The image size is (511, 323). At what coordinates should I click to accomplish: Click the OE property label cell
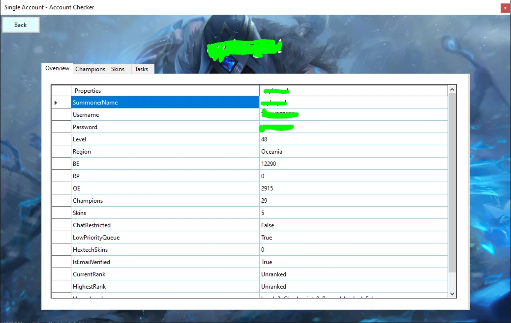165,188
